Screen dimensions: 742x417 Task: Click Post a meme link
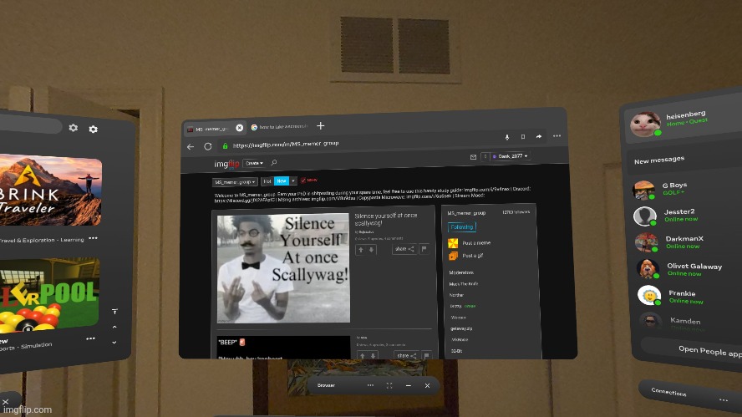(476, 243)
